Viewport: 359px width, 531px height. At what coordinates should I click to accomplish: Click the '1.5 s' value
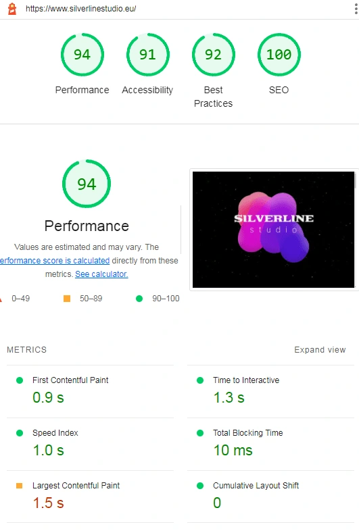48,503
